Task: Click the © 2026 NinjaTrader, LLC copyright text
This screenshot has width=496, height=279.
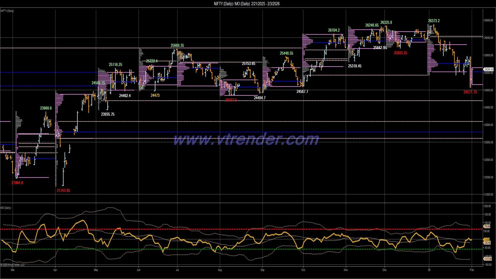Action: coord(13,265)
